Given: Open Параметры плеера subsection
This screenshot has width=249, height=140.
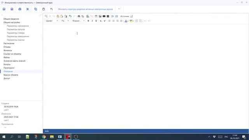Looking at the screenshot, I should click(16, 33).
